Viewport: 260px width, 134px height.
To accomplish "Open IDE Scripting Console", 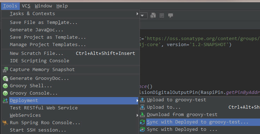I will (70, 61).
